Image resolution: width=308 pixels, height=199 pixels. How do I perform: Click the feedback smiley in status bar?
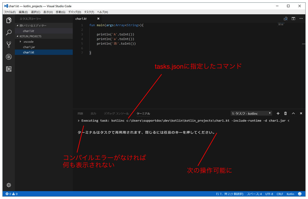300,194
